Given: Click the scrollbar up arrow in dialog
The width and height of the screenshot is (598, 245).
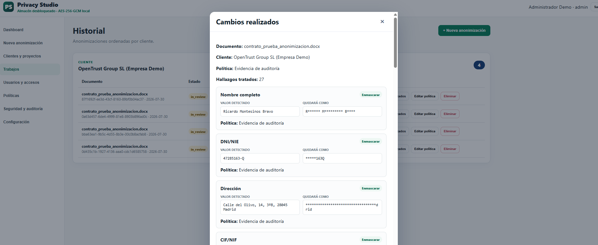Looking at the screenshot, I should (395, 14).
